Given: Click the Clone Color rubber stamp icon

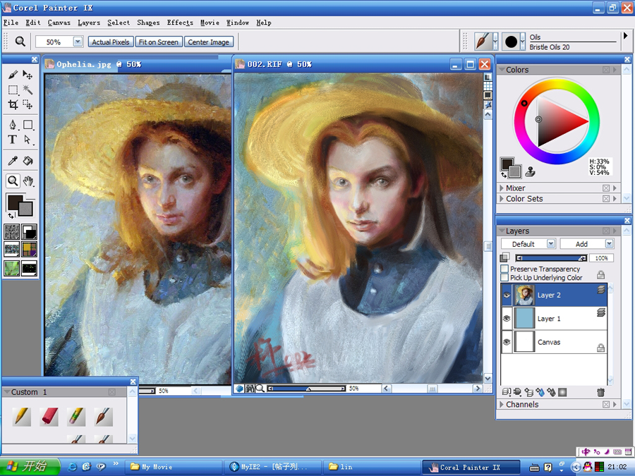Looking at the screenshot, I should (x=530, y=172).
